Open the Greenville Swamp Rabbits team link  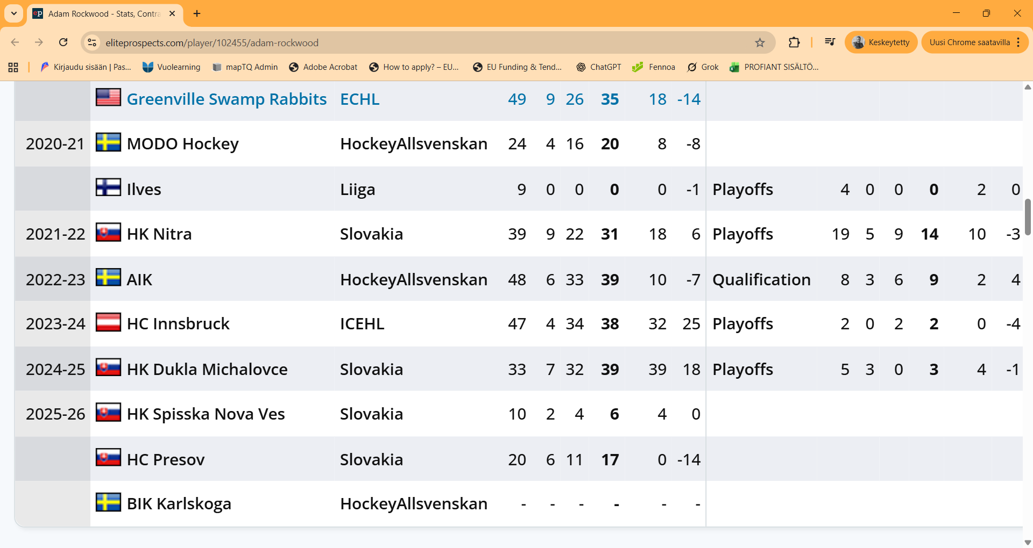(x=227, y=99)
